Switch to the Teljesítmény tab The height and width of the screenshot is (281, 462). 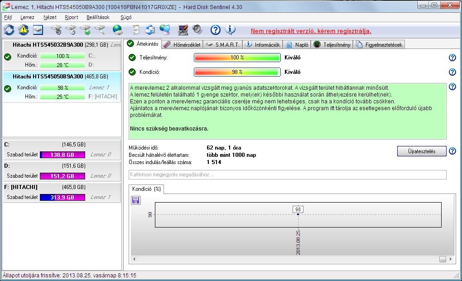click(332, 45)
